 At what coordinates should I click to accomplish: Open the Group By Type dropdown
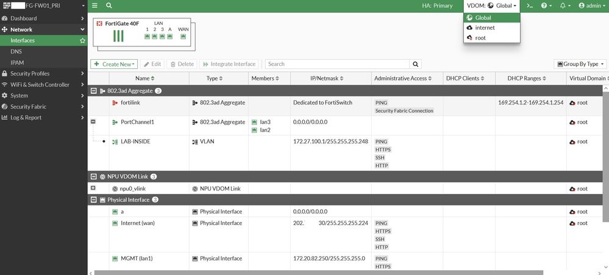pyautogui.click(x=580, y=64)
